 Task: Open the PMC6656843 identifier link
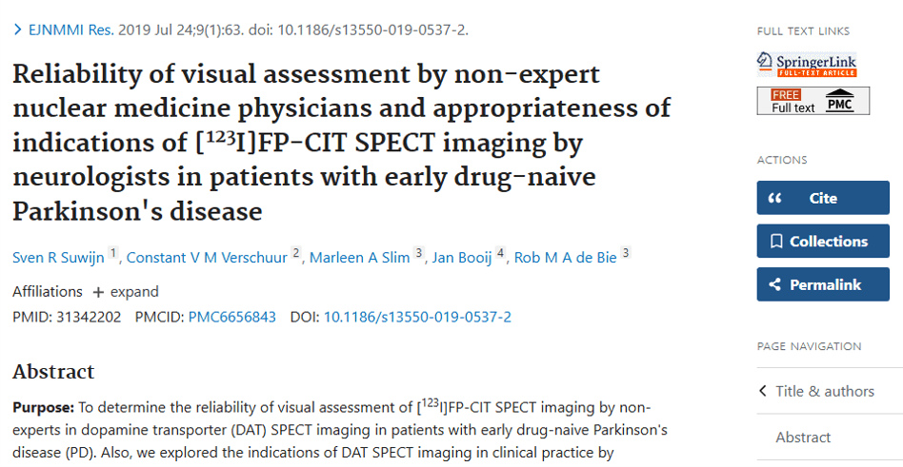[x=231, y=317]
